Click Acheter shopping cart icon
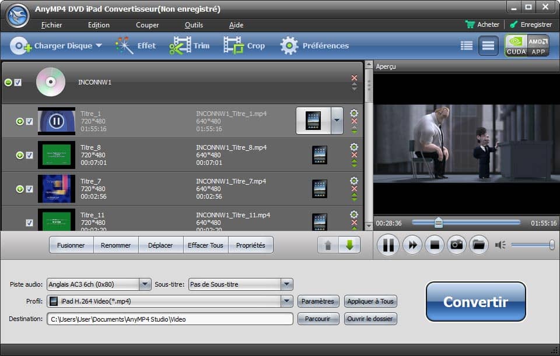The image size is (560, 356). [x=470, y=24]
